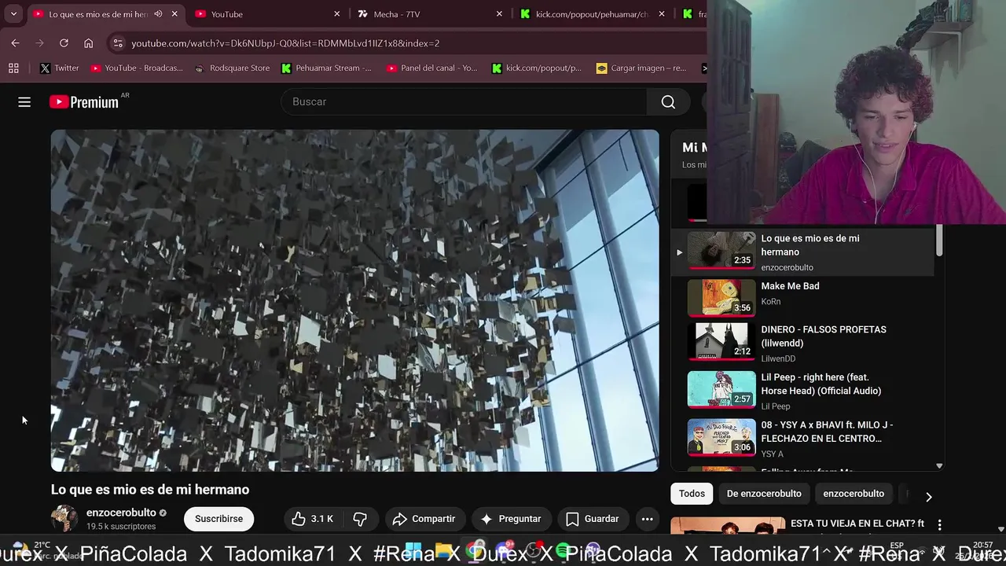Open the Rodsquare Store bookmark
Screen dimensions: 1006x566
click(232, 68)
